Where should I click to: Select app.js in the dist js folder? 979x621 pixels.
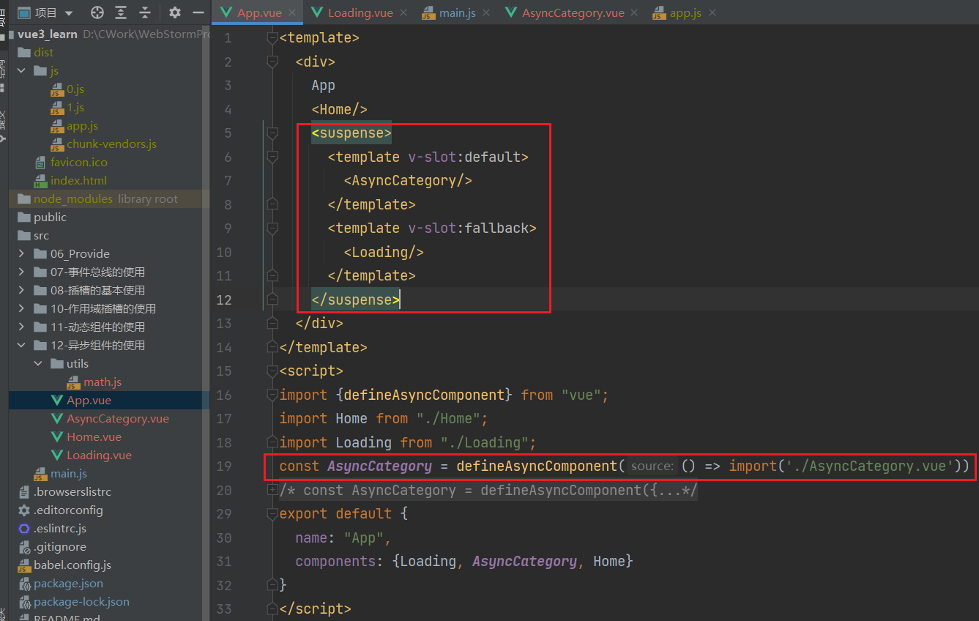click(82, 125)
